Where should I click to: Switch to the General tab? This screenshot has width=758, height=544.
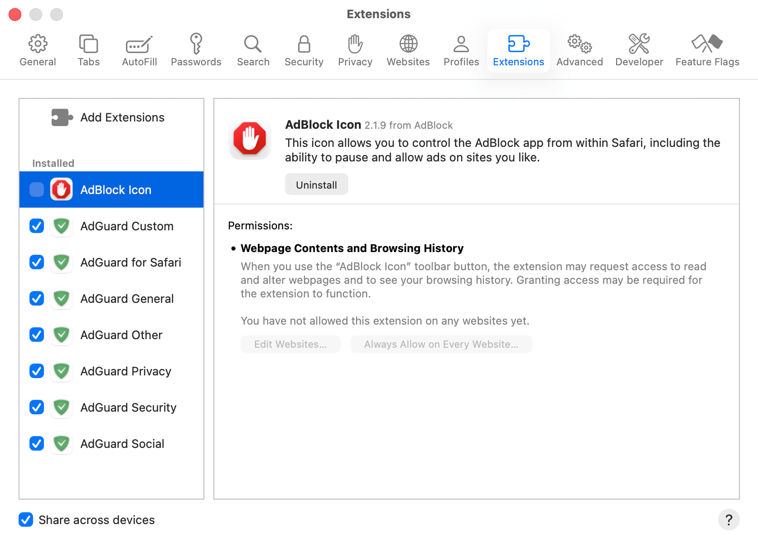38,49
